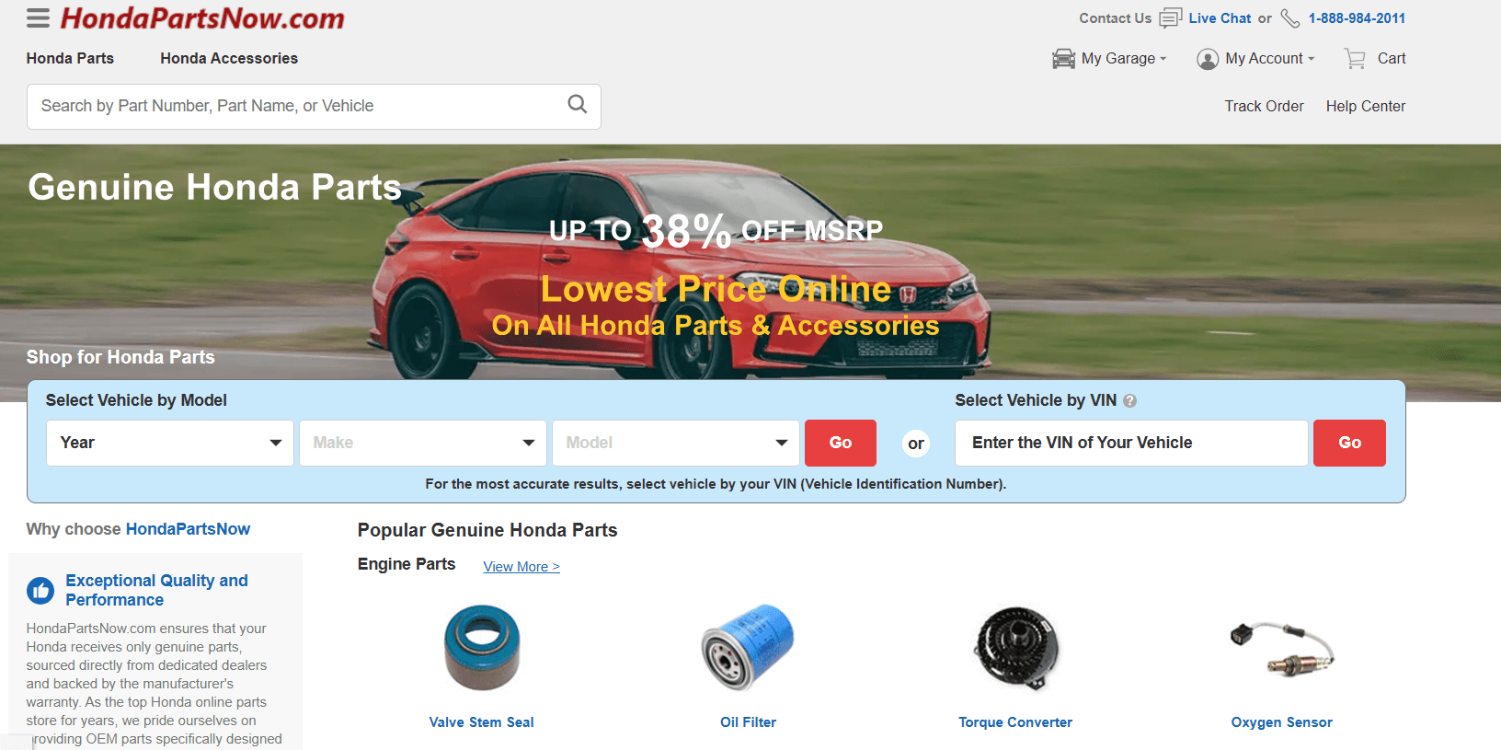Image resolution: width=1501 pixels, height=750 pixels.
Task: Click the search magnifier icon
Action: (577, 105)
